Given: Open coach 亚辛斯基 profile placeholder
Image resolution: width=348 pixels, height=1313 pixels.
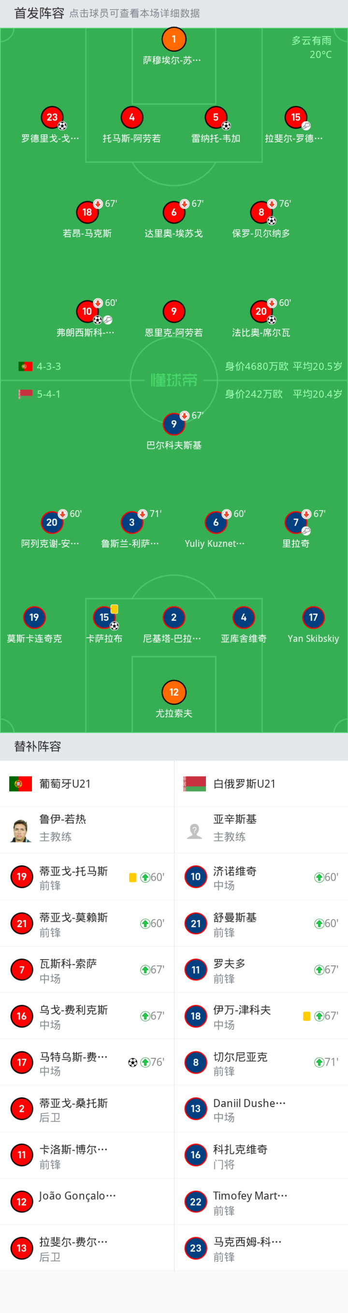Looking at the screenshot, I should pyautogui.click(x=194, y=831).
